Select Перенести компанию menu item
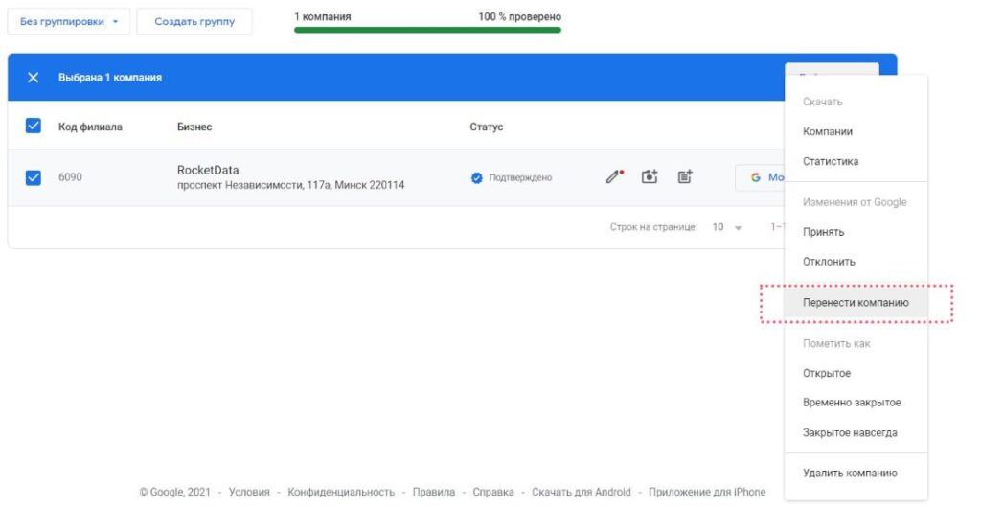 [855, 302]
